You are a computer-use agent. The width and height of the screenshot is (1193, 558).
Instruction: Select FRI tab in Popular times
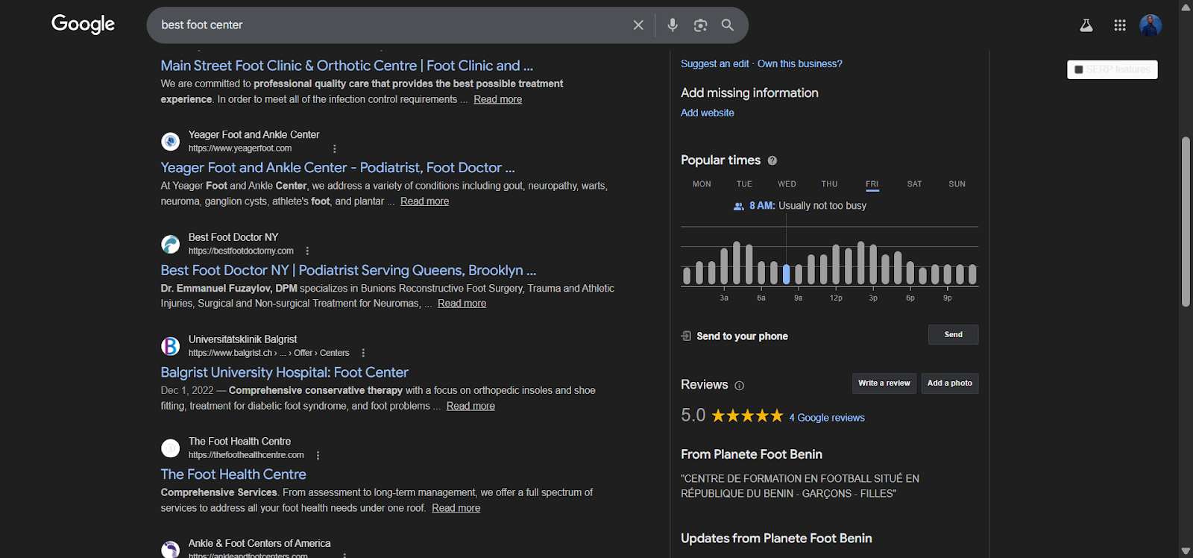coord(872,184)
